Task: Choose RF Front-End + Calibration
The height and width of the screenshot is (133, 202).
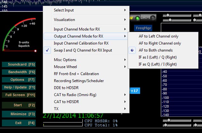Action: 86,74
